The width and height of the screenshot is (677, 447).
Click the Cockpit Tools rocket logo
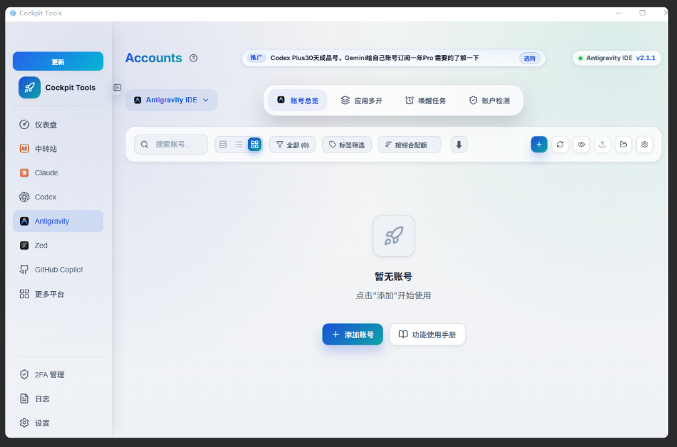click(x=29, y=88)
